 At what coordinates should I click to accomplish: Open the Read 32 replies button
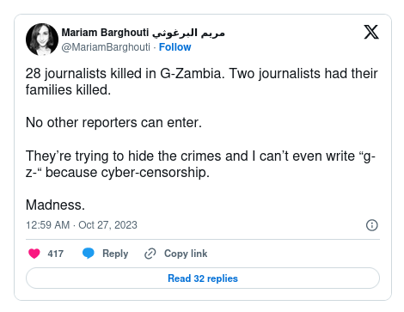[x=203, y=278]
